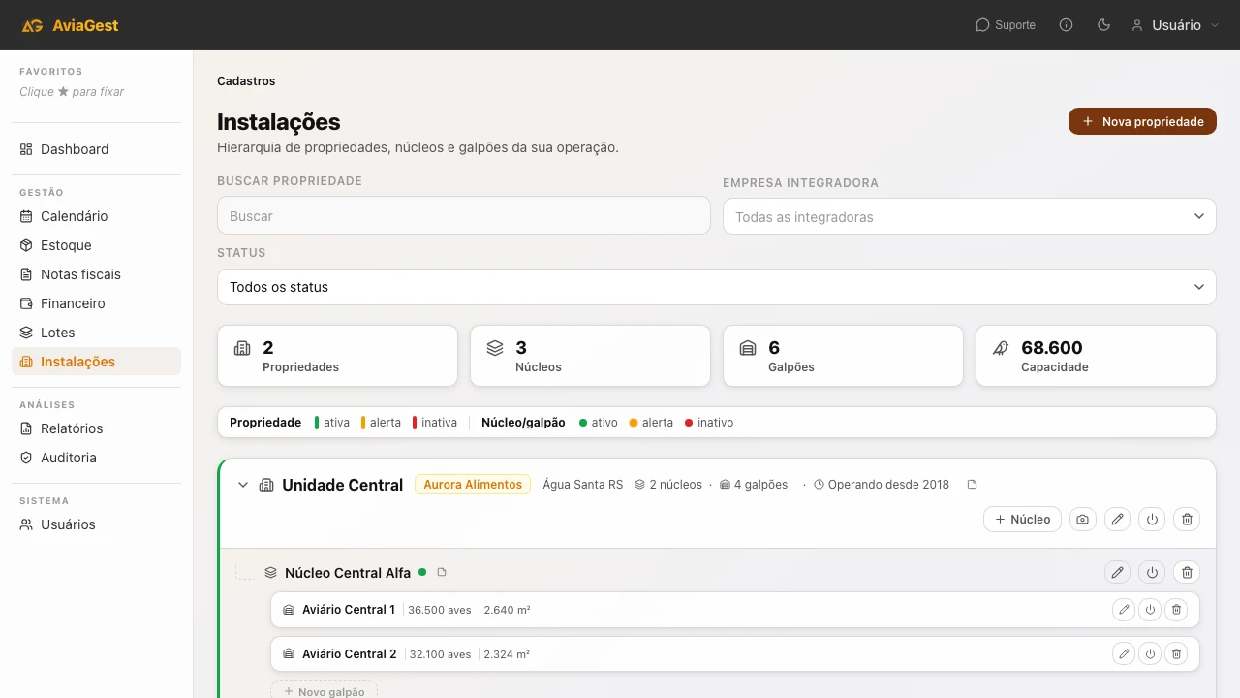Edit Aviário Central 2
The width and height of the screenshot is (1240, 698).
pyautogui.click(x=1124, y=654)
